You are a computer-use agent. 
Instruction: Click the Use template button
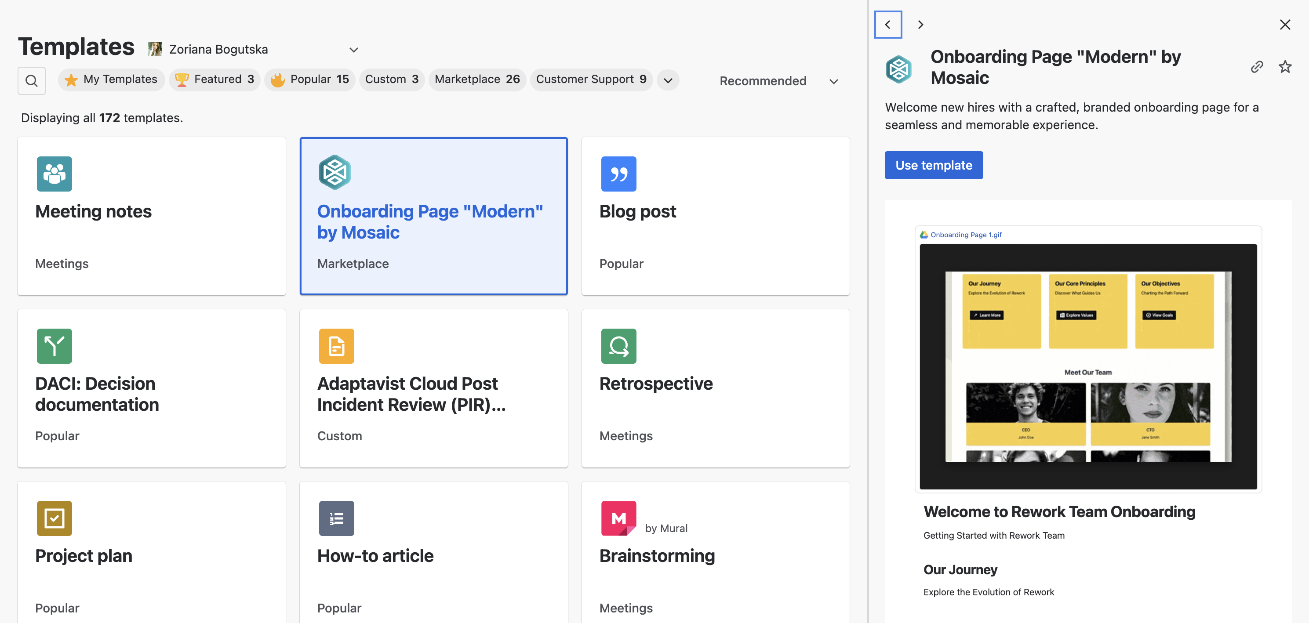[x=934, y=165]
